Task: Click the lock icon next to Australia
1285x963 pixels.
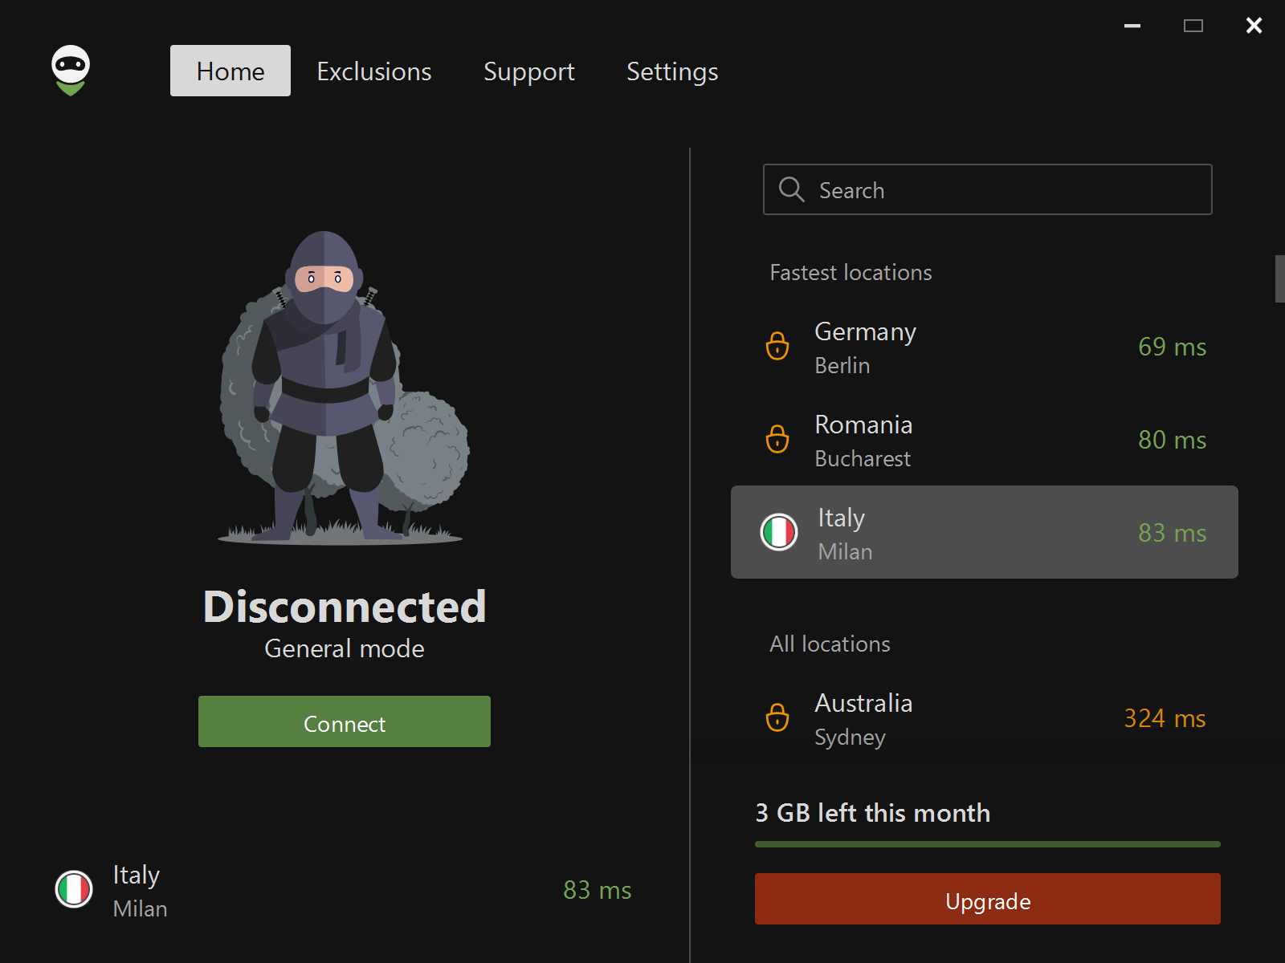Action: [777, 718]
